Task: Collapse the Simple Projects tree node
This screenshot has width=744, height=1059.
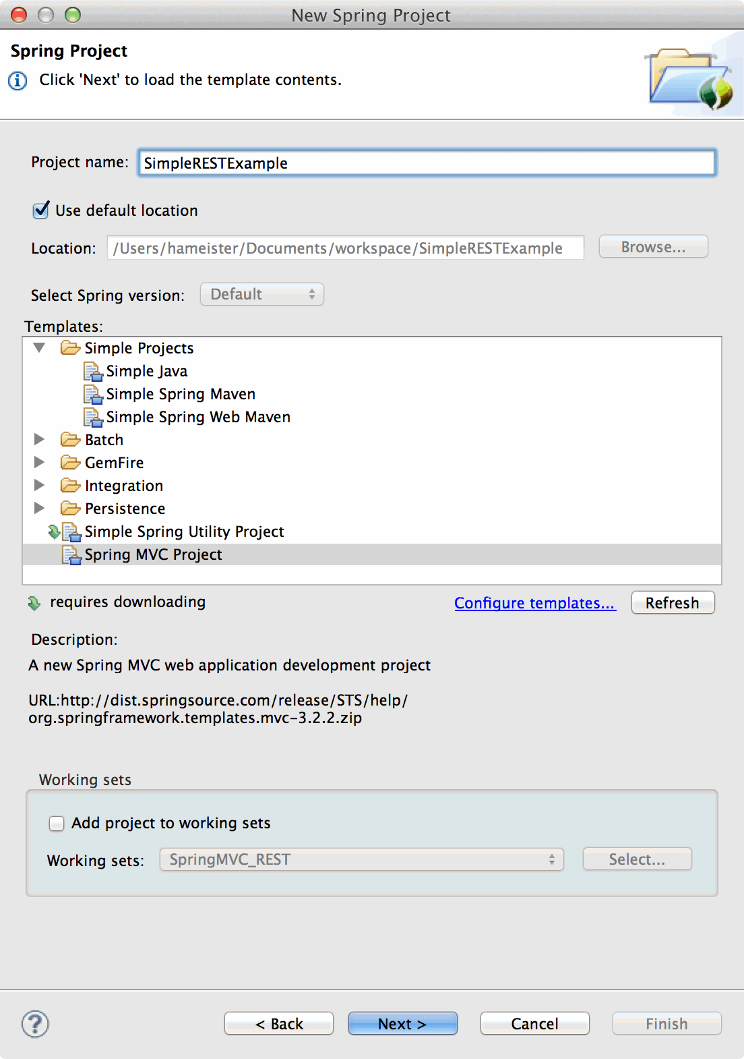Action: click(40, 348)
